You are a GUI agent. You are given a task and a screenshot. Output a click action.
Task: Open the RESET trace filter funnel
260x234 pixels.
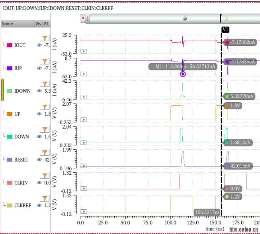[x=45, y=152]
